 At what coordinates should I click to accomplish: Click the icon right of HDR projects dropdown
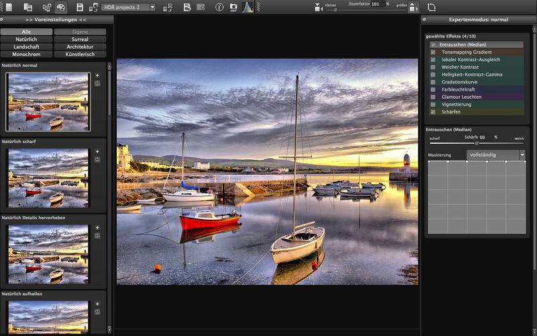(167, 7)
